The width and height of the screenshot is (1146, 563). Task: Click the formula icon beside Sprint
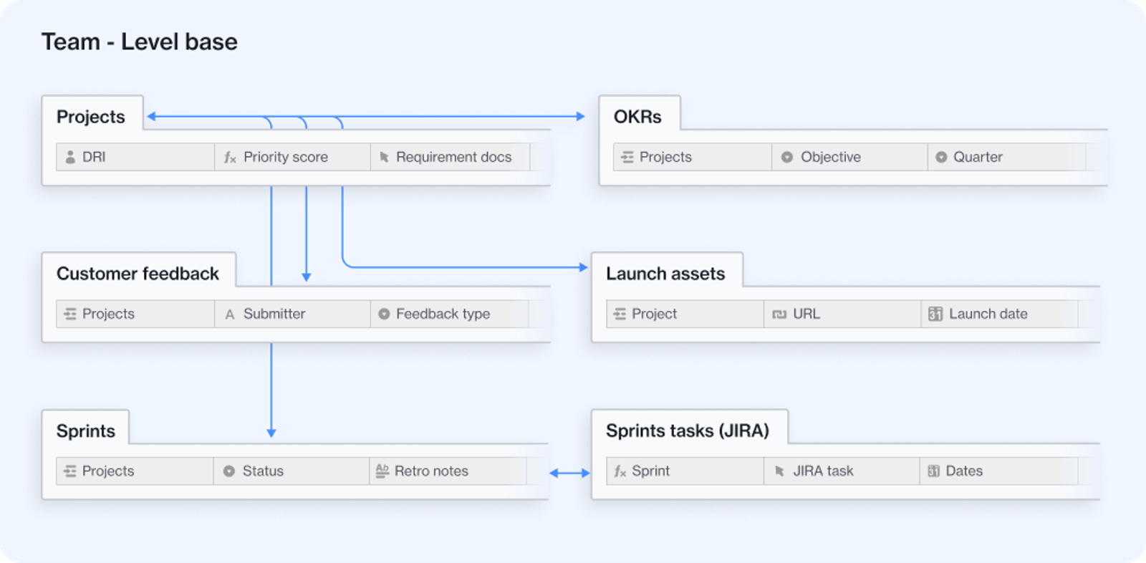tap(620, 471)
